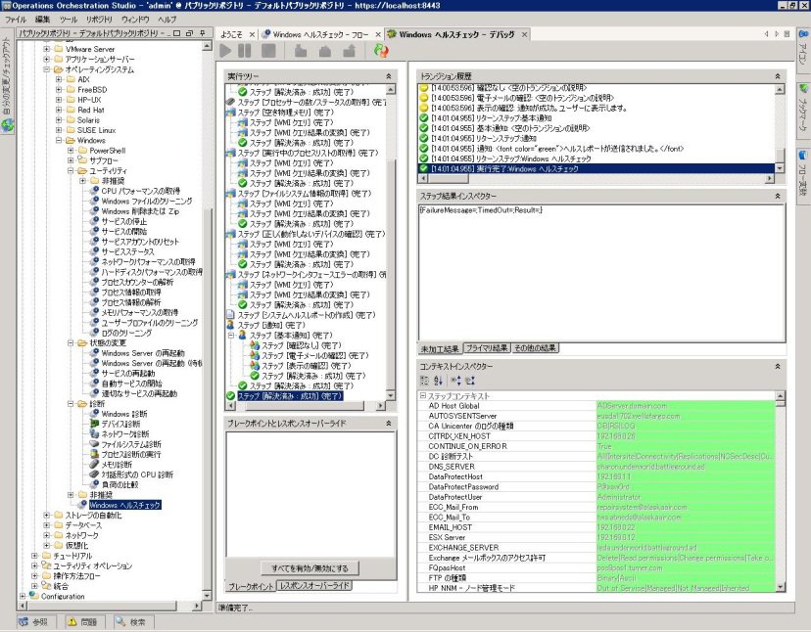Click the 実行ツリー vertical scrollbar
Image resolution: width=811 pixels, height=632 pixels.
tap(391, 243)
